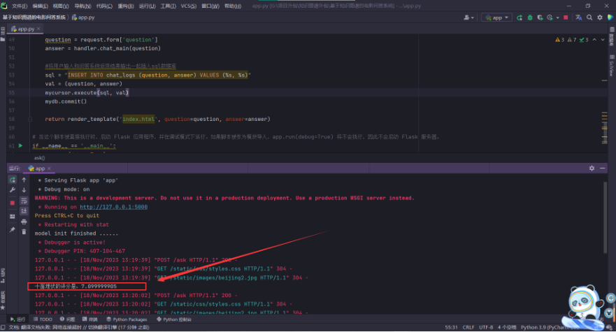Open the Python Packages tab
This screenshot has width=616, height=332.
point(127,319)
